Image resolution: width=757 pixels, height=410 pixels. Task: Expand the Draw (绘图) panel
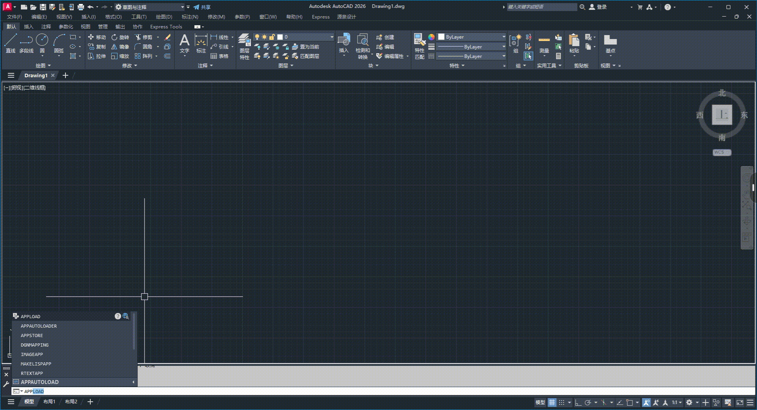(43, 65)
